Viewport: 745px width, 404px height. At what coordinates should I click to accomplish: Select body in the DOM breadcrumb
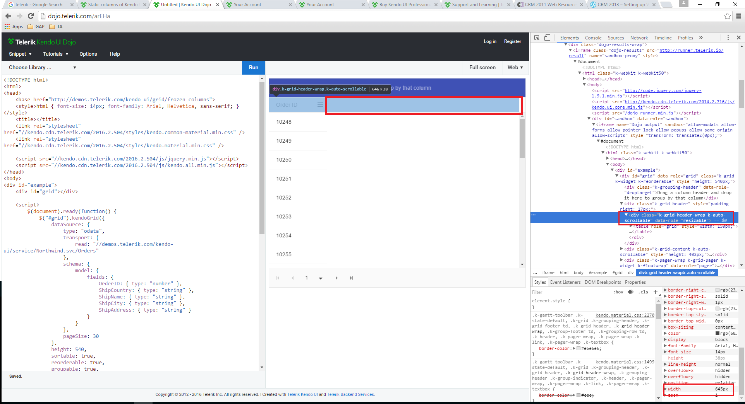coord(578,273)
